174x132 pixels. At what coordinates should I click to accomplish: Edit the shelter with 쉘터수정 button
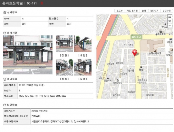tap(167, 11)
